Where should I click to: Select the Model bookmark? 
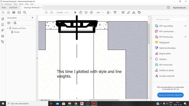(17, 32)
